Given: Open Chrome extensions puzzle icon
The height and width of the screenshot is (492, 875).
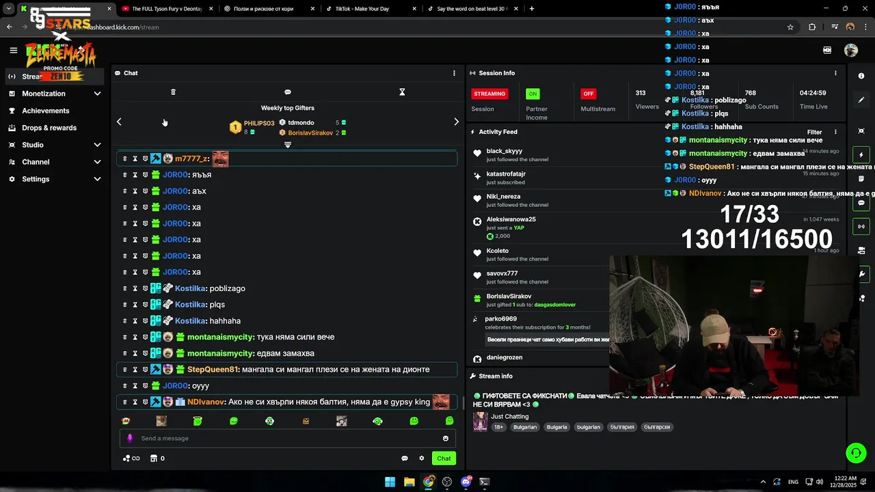Looking at the screenshot, I should (812, 27).
